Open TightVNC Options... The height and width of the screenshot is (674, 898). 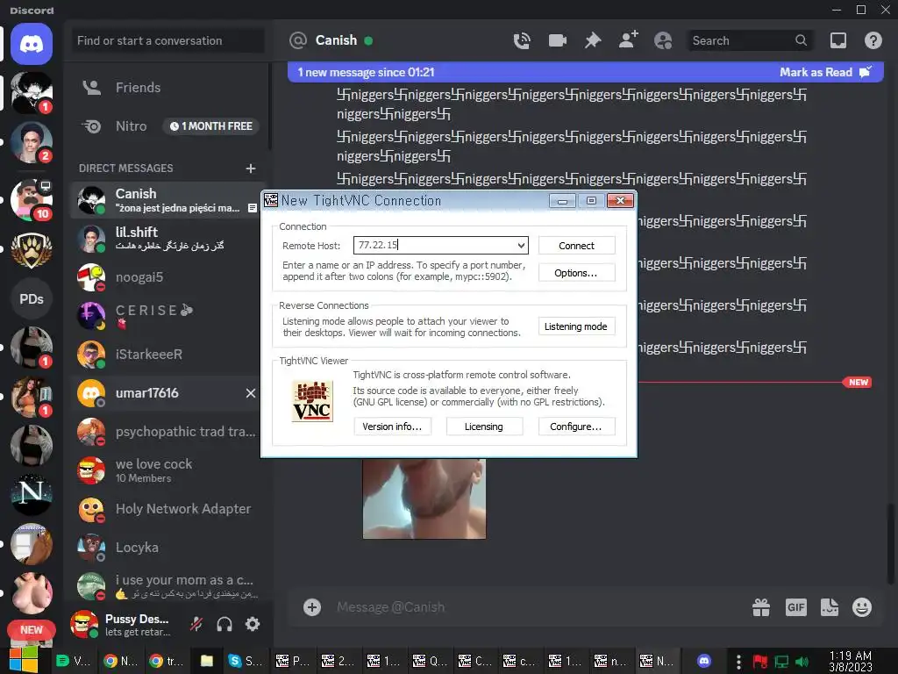tap(577, 273)
